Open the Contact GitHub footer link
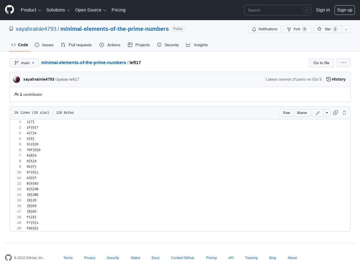 coord(183,258)
